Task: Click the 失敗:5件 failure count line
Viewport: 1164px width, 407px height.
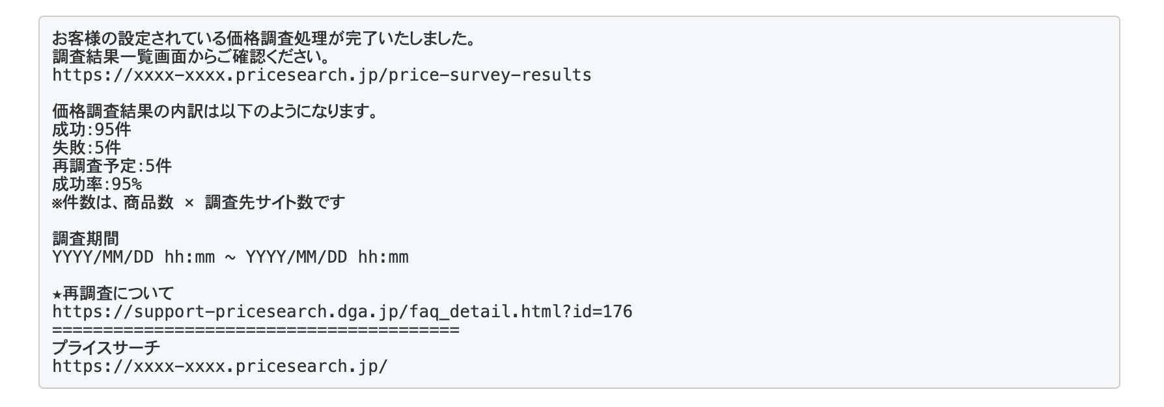Action: point(86,148)
